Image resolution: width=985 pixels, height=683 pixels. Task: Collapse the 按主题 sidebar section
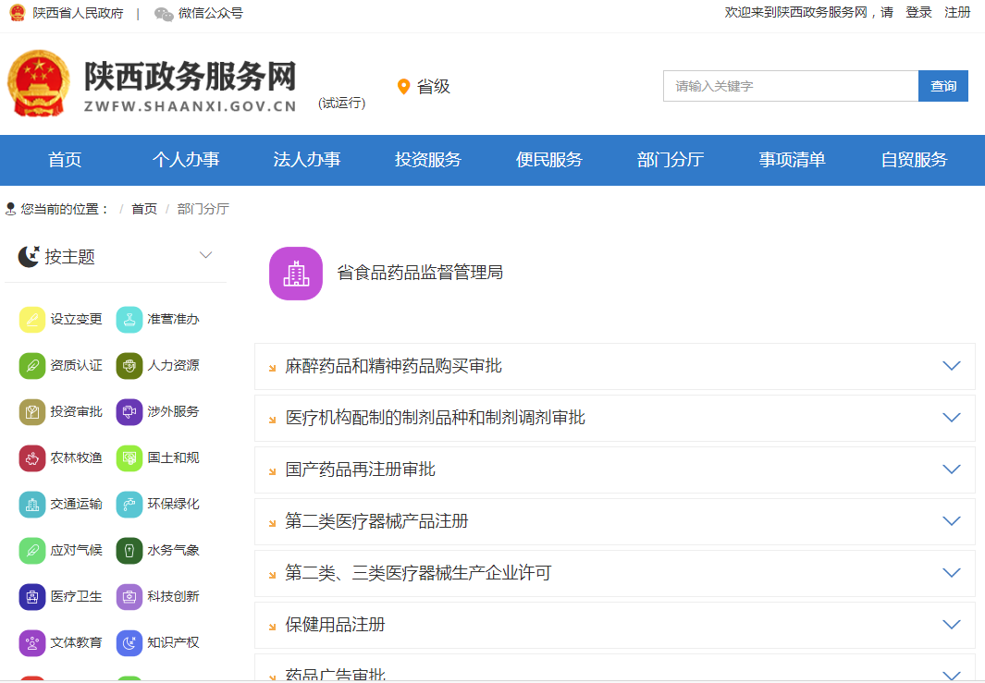pos(206,255)
